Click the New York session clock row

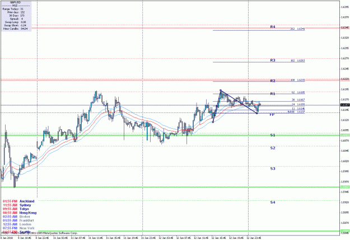tap(18, 228)
